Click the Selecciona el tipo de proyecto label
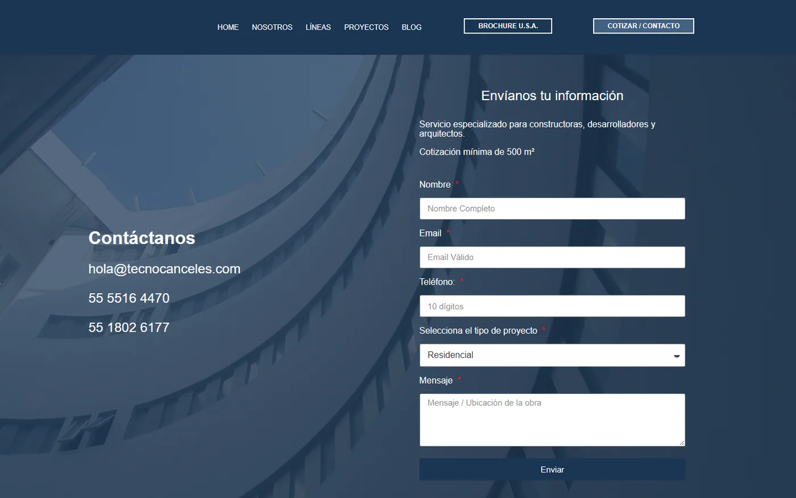This screenshot has width=796, height=498. point(478,331)
